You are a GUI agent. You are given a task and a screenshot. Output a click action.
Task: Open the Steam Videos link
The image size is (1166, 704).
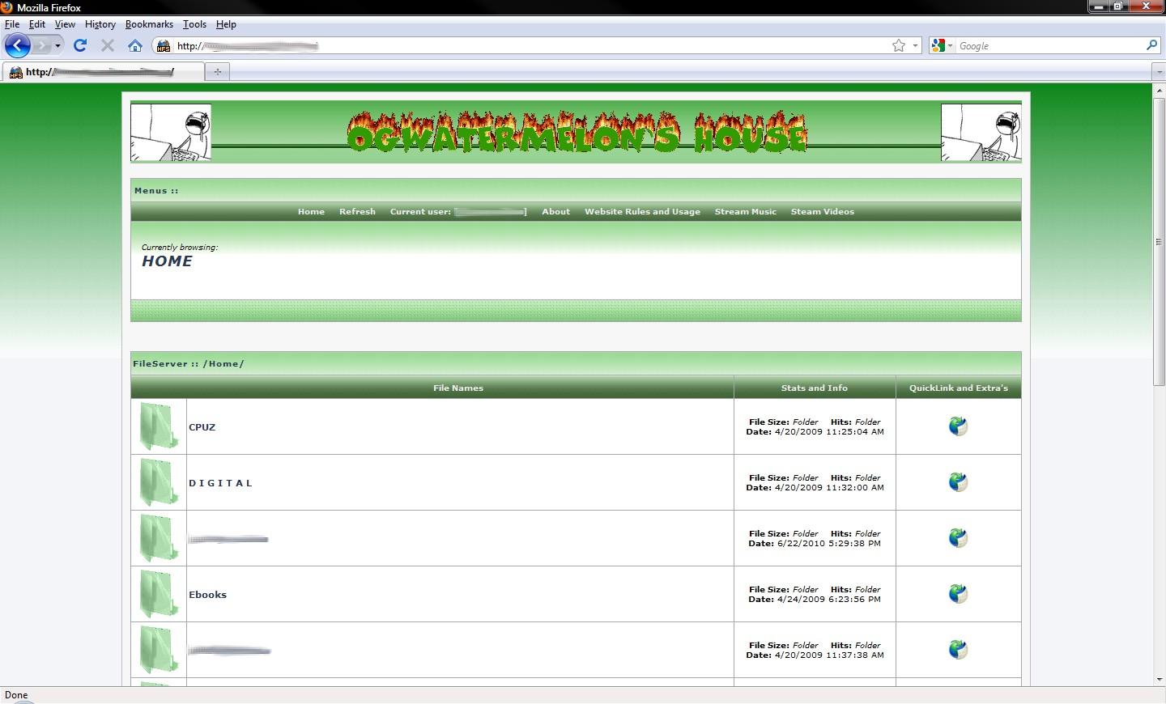point(822,212)
